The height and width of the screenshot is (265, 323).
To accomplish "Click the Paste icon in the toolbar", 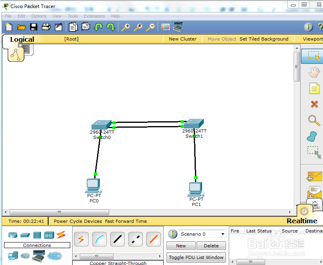I will (x=86, y=27).
